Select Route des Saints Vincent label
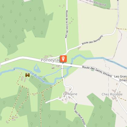Image resolution: width=127 pixels, height=127 pixels. pyautogui.click(x=97, y=71)
